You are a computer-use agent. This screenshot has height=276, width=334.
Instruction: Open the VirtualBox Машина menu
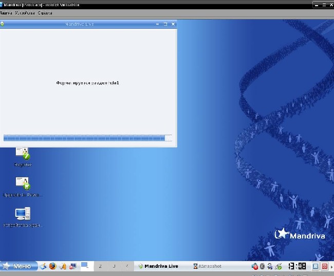[x=6, y=13]
